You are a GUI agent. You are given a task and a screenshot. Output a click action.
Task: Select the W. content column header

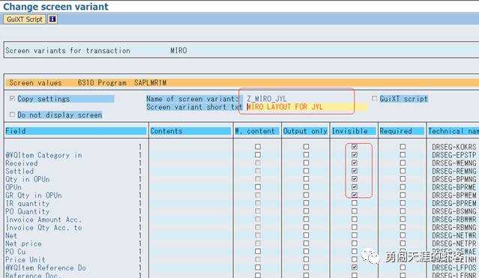tap(257, 131)
